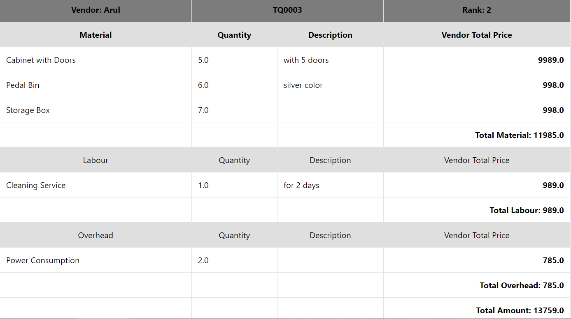This screenshot has width=571, height=319.
Task: Select the Storage Box entry
Action: pyautogui.click(x=28, y=110)
